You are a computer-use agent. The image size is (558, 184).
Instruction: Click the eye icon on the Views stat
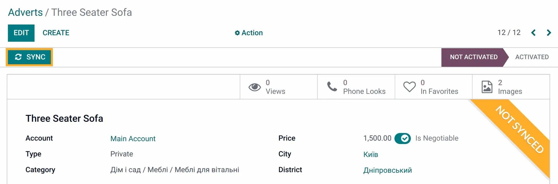(255, 86)
